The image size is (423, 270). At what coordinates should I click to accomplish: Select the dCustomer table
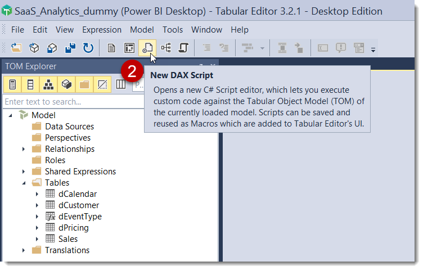coord(79,205)
